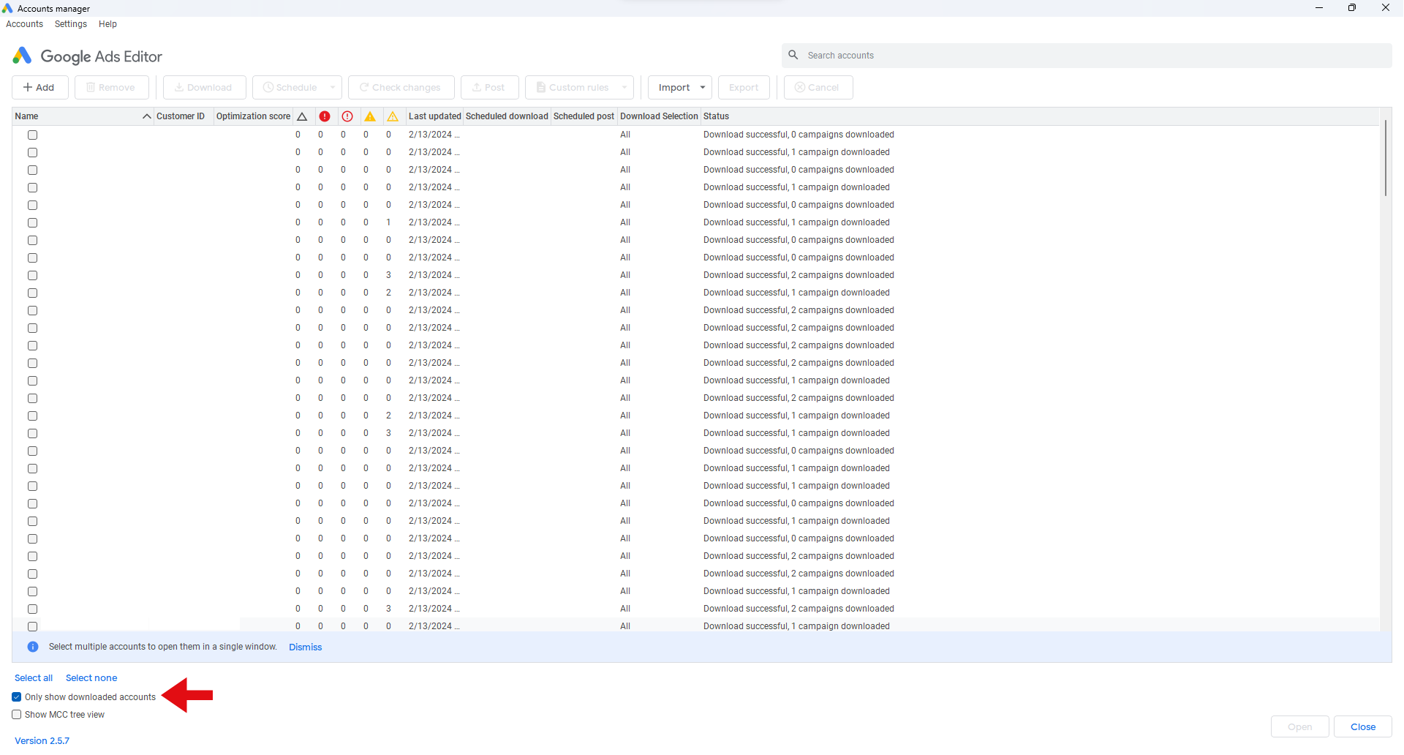Sort by the yellow outlined warning column icon
Viewport: 1404px width, 755px height.
393,116
